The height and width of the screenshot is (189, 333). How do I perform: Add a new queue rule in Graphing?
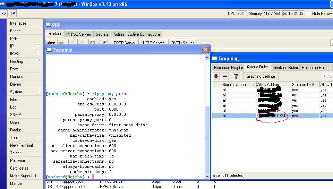point(216,76)
